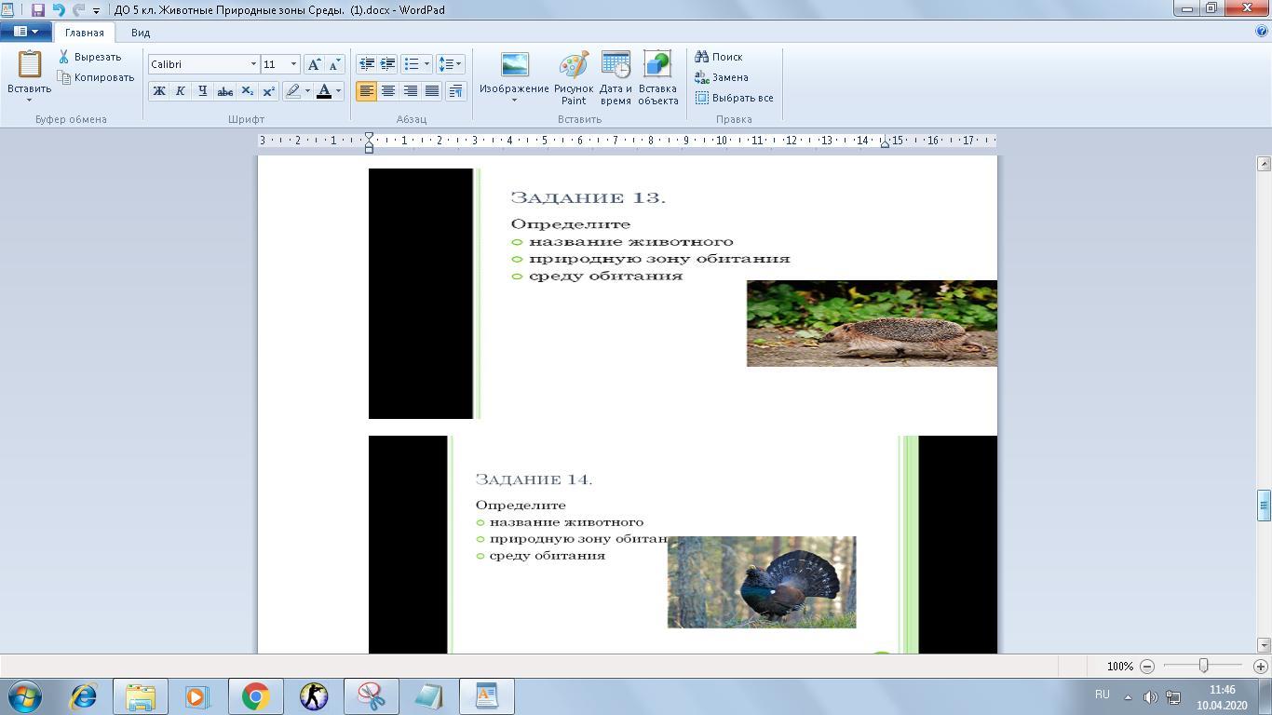Screen dimensions: 1272x715
Task: Open the Главная ribbon tab
Action: coord(84,33)
